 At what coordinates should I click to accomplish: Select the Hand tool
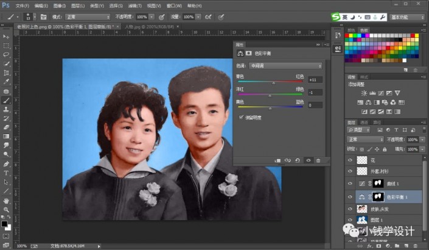(6, 201)
